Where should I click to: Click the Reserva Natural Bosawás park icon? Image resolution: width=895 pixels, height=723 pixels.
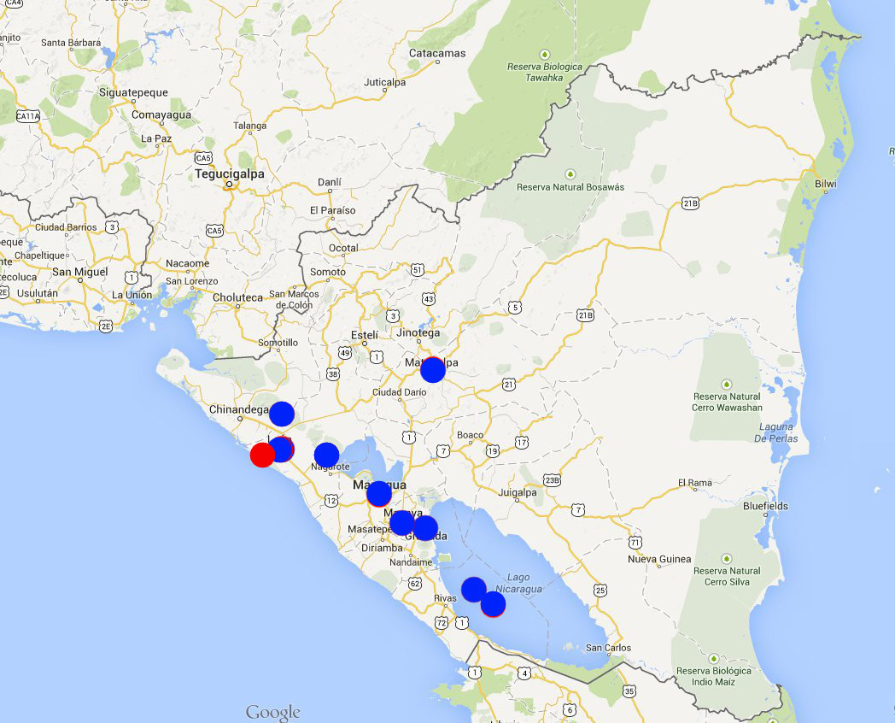570,172
